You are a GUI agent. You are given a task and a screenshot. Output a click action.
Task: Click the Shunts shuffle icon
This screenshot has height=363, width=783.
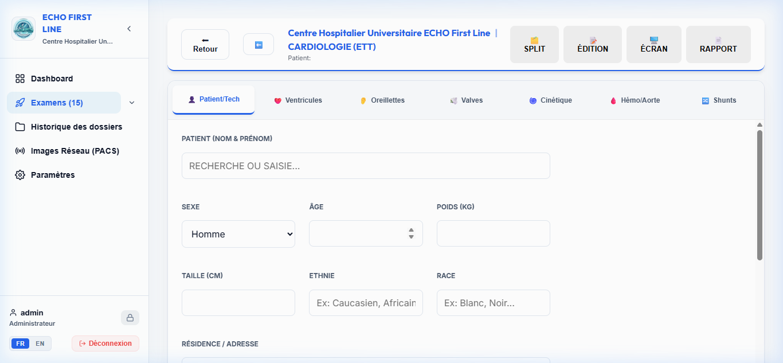coord(706,100)
